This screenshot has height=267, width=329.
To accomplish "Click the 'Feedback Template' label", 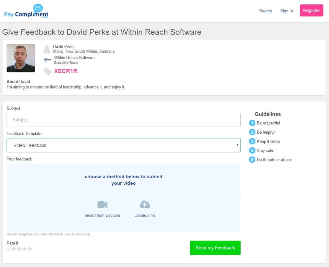I will click(x=24, y=134).
